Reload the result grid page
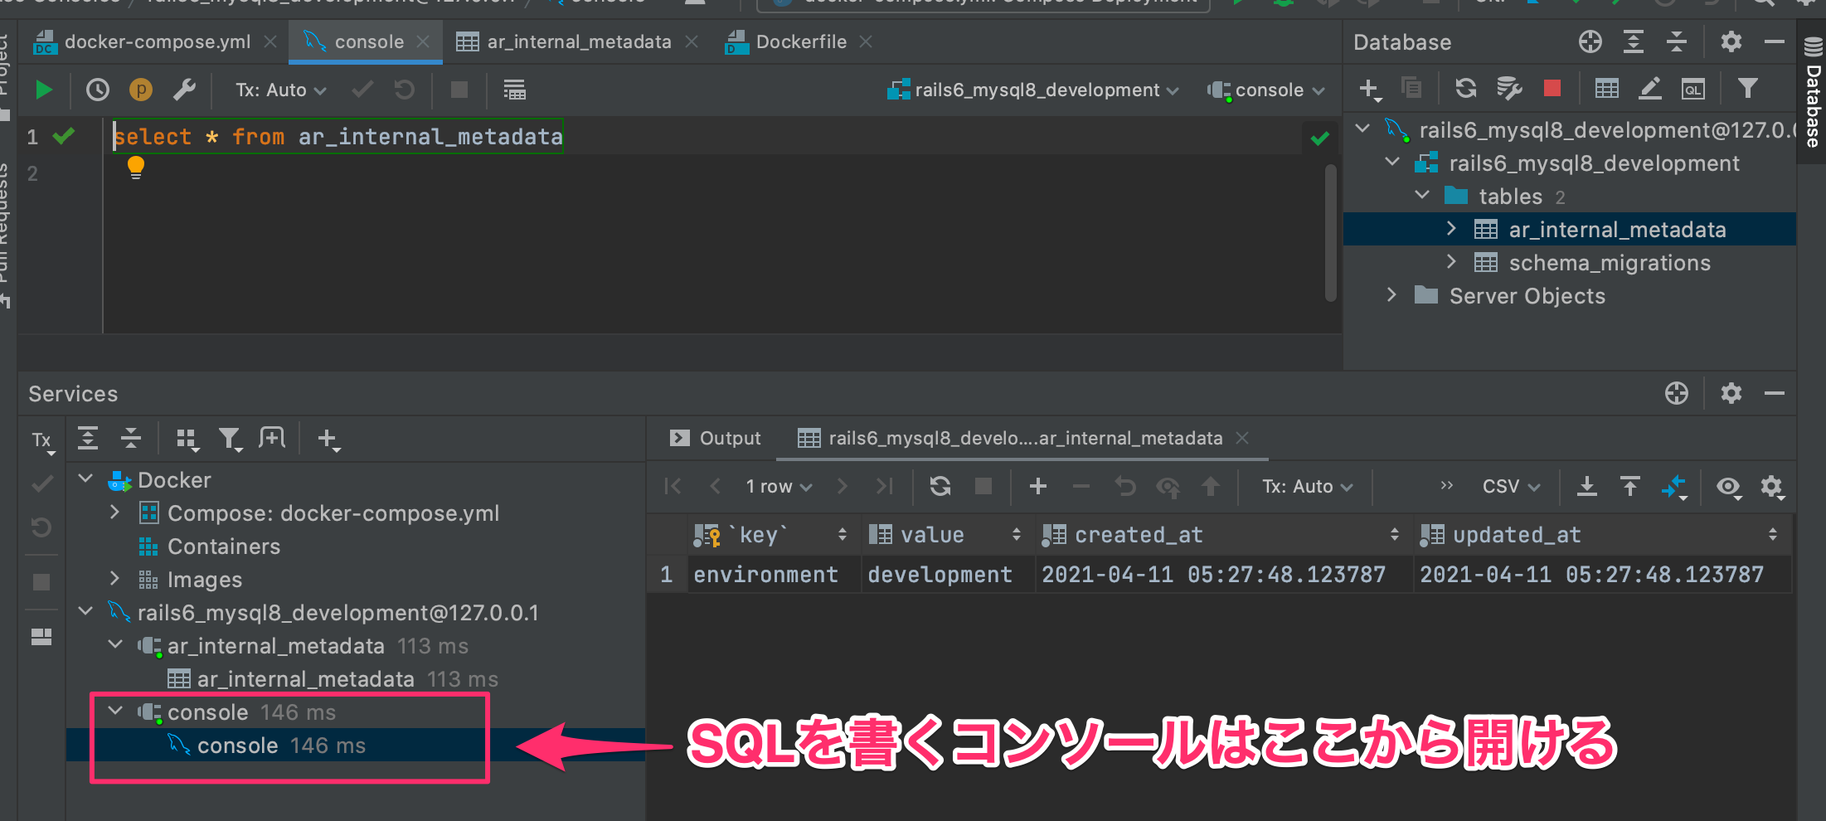The image size is (1826, 821). point(940,486)
